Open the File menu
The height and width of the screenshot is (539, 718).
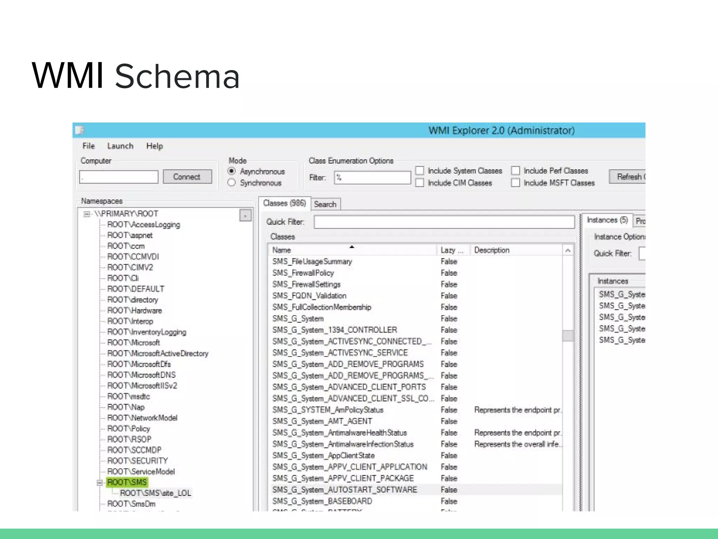click(x=89, y=146)
